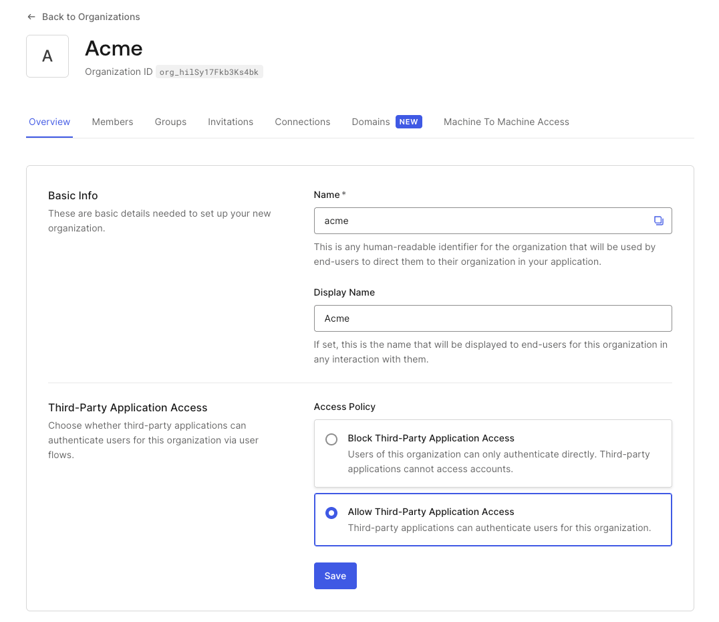
Task: Click the Acme organization avatar
Action: 47,56
